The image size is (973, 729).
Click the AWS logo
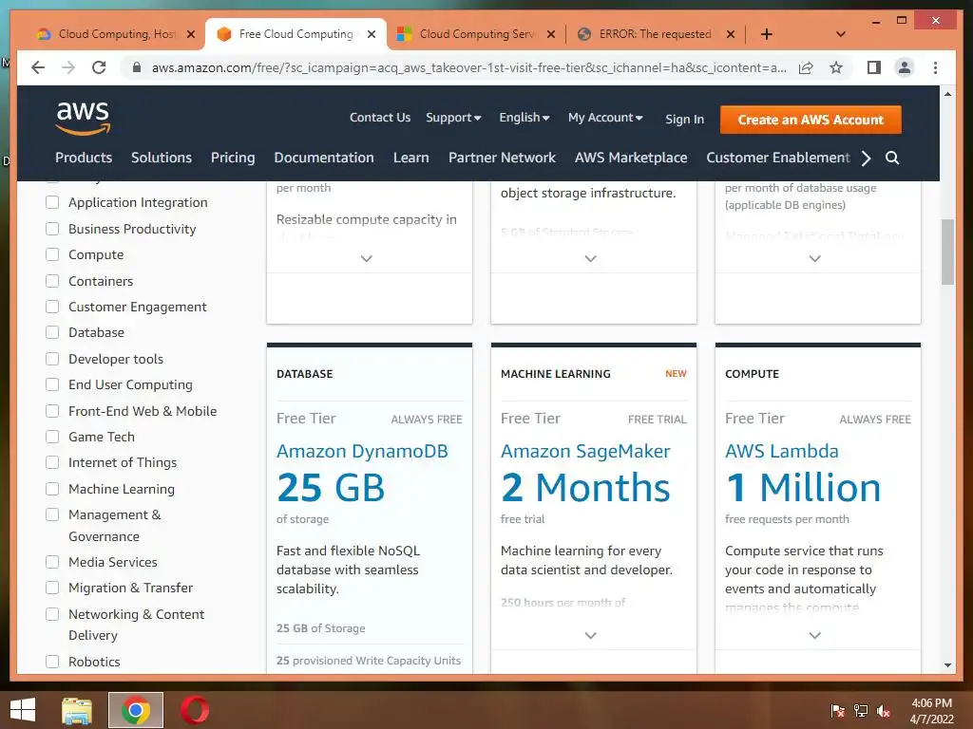tap(84, 118)
